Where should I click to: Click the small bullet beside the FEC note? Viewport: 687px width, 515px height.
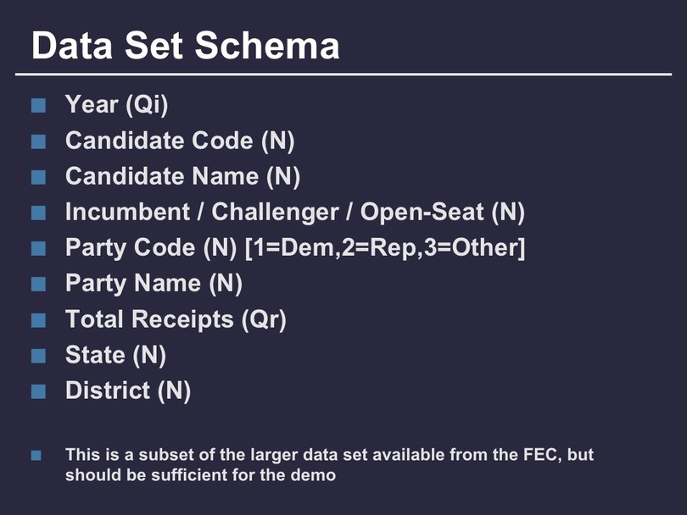point(36,456)
